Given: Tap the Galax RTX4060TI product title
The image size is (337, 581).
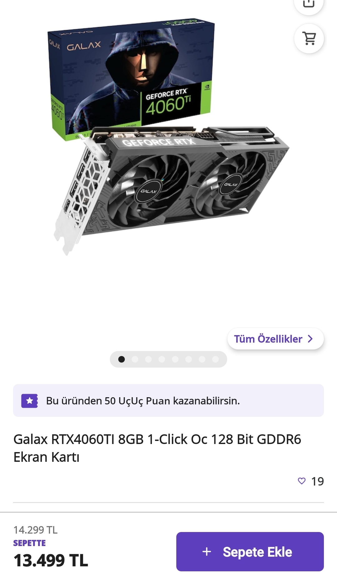Looking at the screenshot, I should (x=157, y=448).
